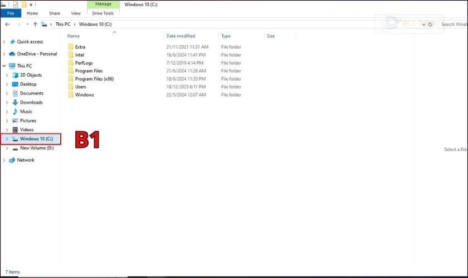Collapse the This PC tree node

tap(4, 66)
